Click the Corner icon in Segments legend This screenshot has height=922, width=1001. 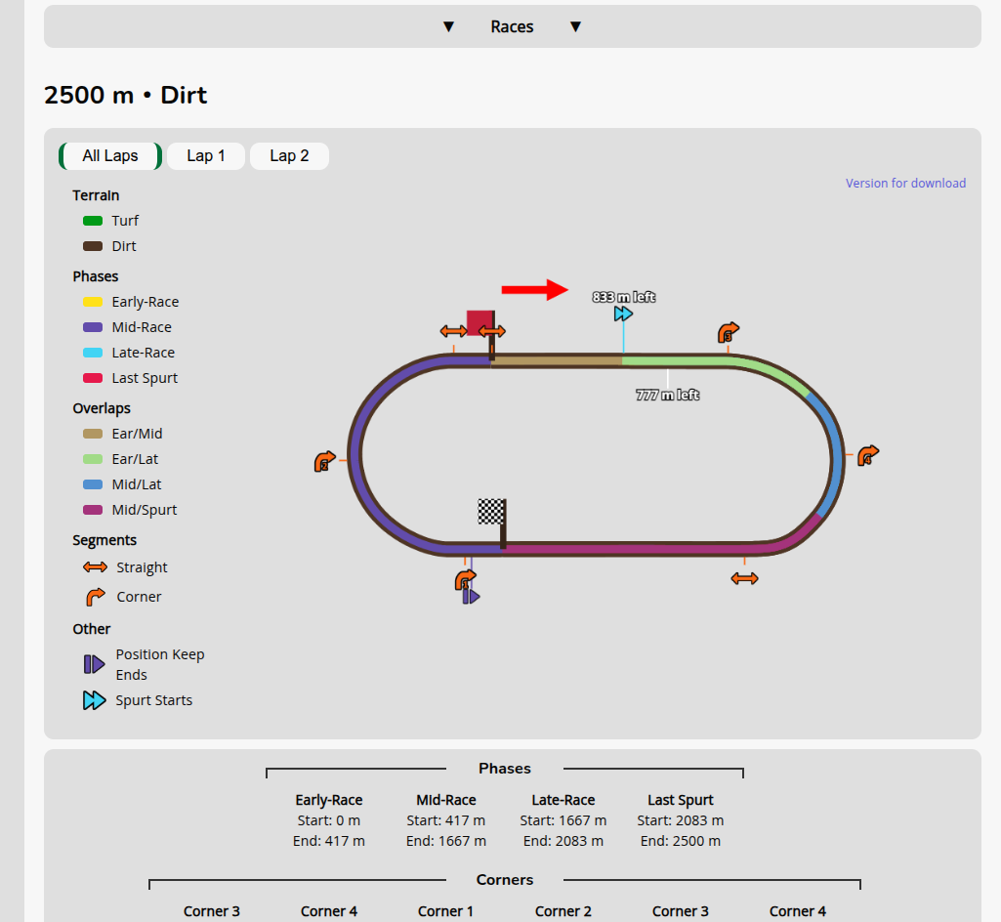(x=95, y=597)
